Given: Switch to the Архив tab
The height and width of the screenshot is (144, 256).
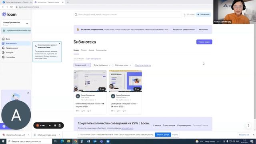Looking at the screenshot, I should click(91, 50).
